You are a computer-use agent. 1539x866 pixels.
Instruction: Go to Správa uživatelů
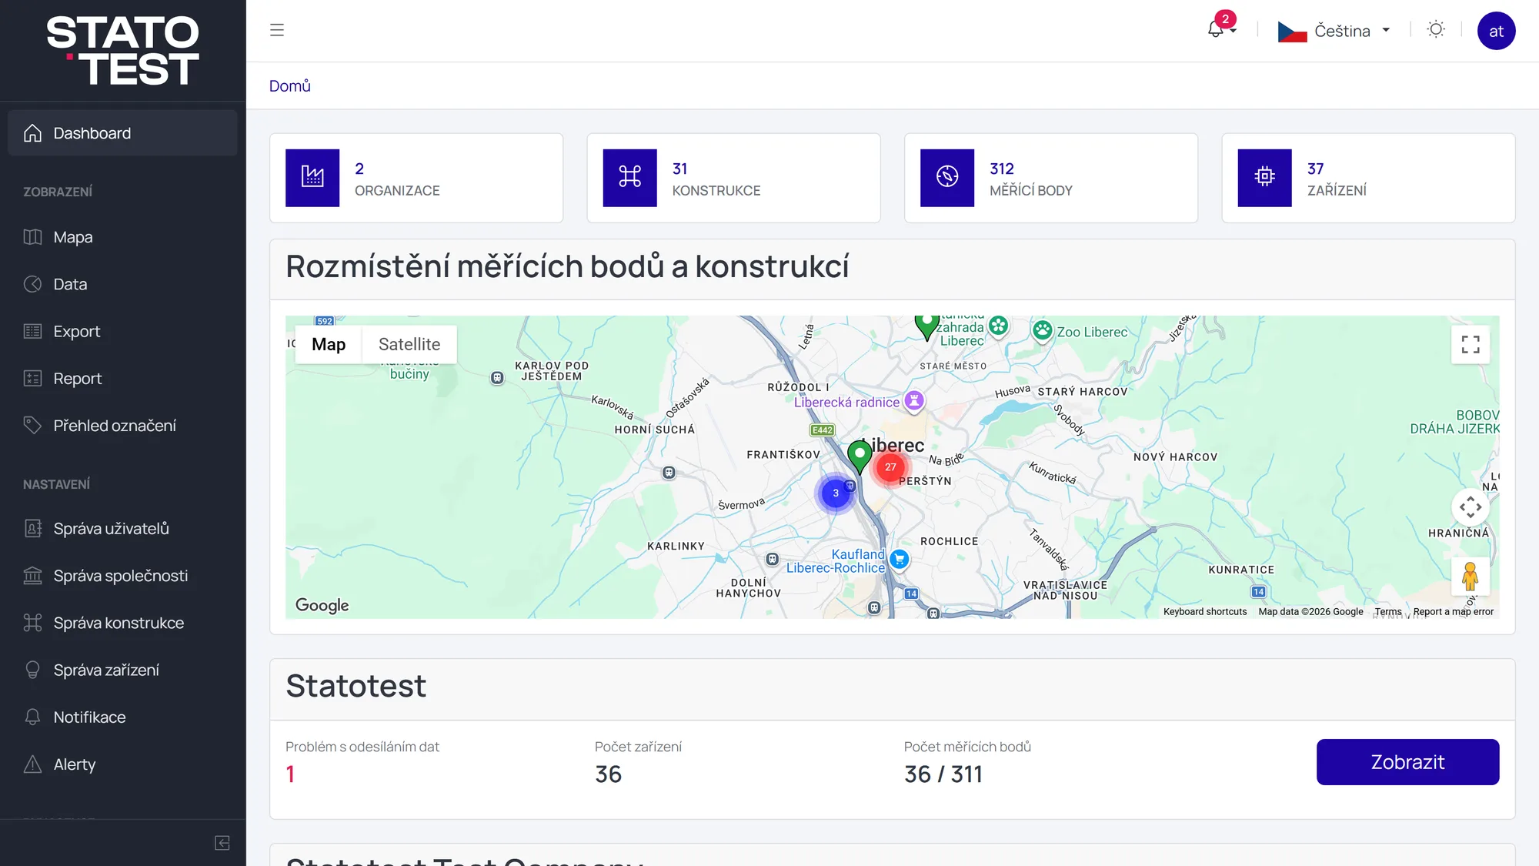click(122, 529)
